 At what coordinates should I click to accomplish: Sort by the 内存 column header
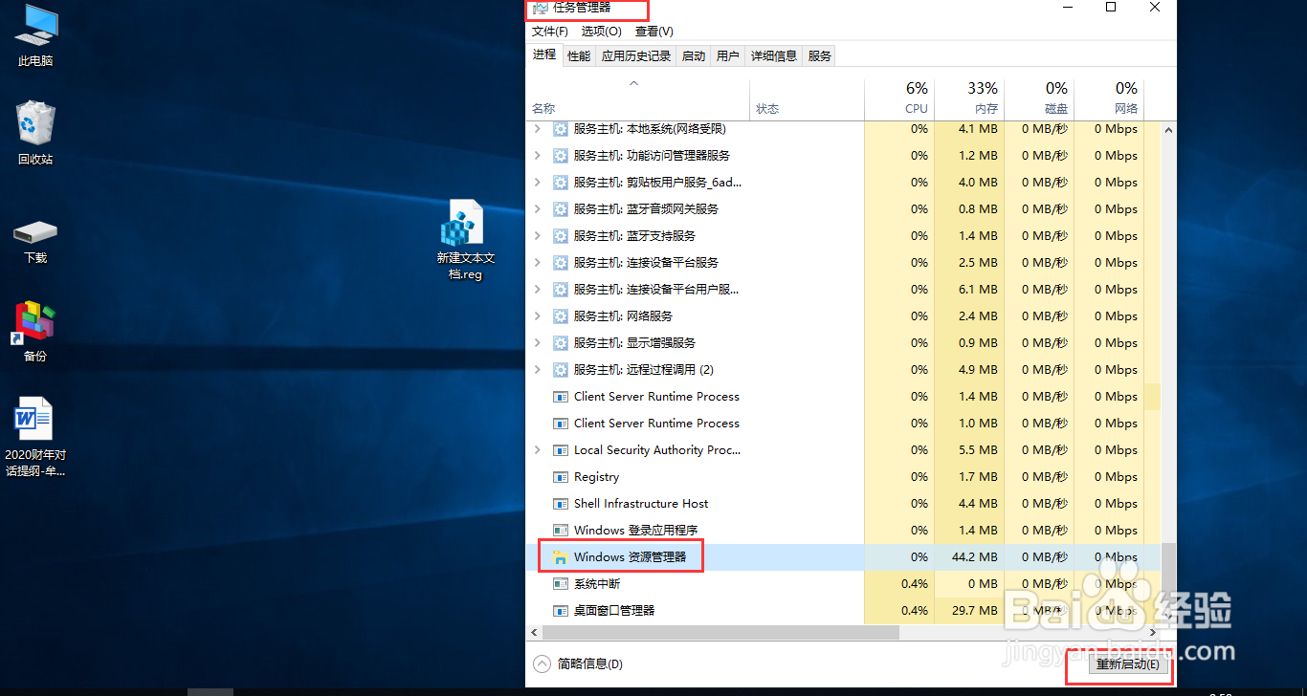tap(969, 99)
